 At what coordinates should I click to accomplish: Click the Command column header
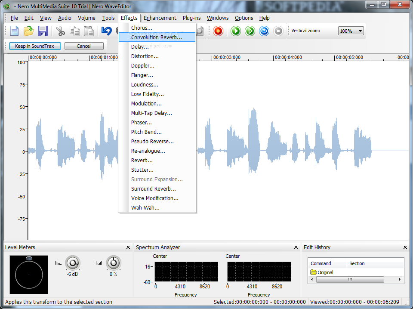[x=327, y=263]
